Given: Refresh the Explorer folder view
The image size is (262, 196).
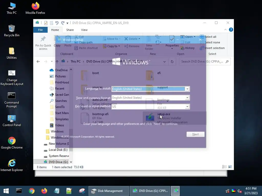Looking at the screenshot, I should point(172,62).
